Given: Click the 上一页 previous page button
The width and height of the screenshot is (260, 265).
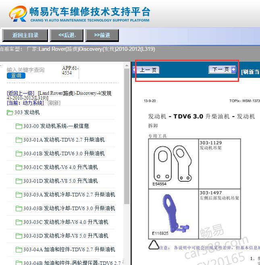Looking at the screenshot, I should click(x=147, y=70).
